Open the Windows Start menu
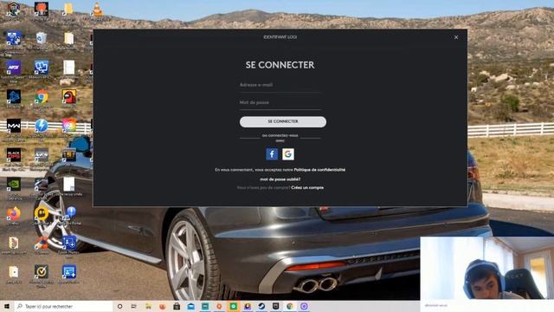Screen dimensions: 554x312 click(x=7, y=306)
